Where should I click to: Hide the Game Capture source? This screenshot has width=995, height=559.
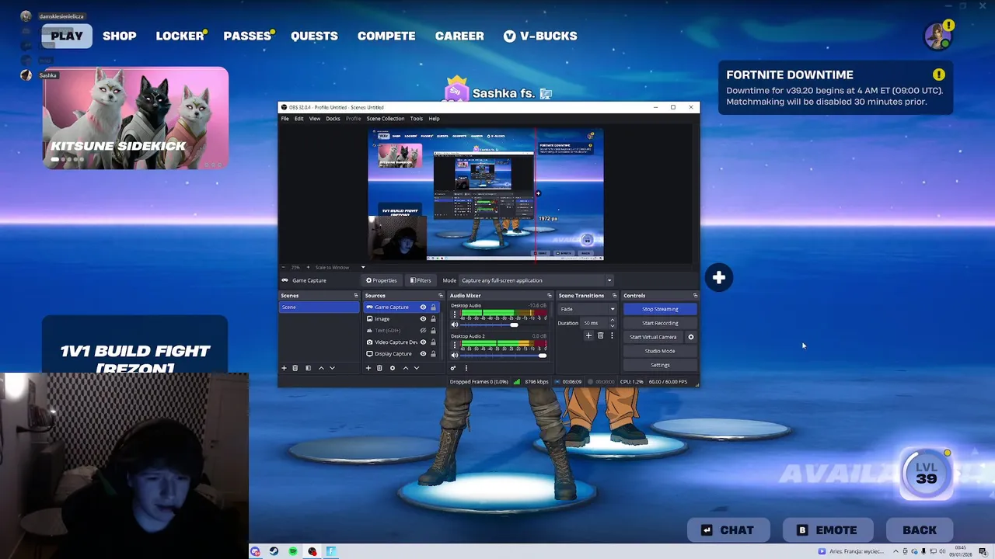click(x=423, y=307)
